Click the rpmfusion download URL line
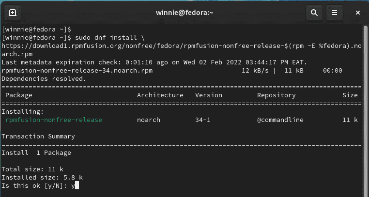369x197 pixels. (182, 46)
